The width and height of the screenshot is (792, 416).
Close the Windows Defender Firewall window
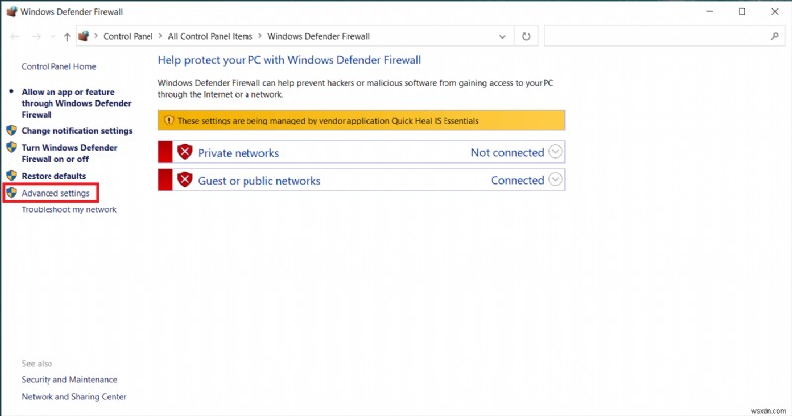[775, 11]
